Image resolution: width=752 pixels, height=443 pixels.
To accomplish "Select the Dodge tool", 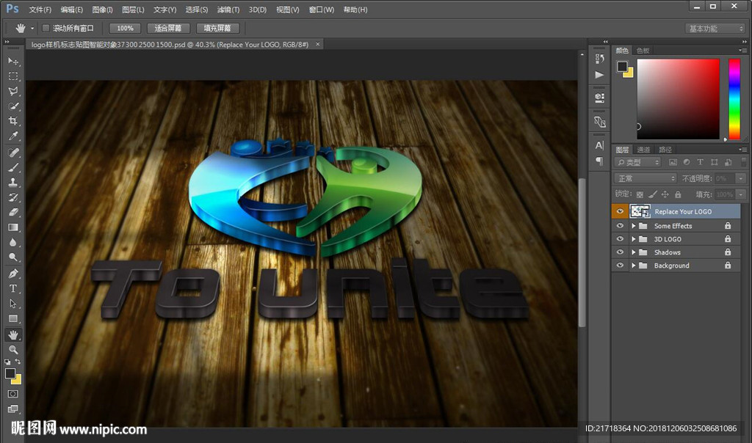I will pos(13,257).
